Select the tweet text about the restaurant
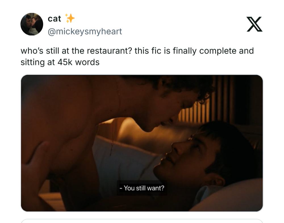 click(137, 56)
